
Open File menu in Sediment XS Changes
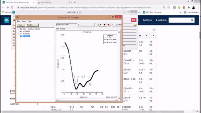19,21
